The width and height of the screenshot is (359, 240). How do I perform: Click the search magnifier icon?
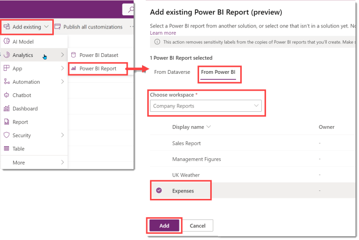pyautogui.click(x=131, y=9)
